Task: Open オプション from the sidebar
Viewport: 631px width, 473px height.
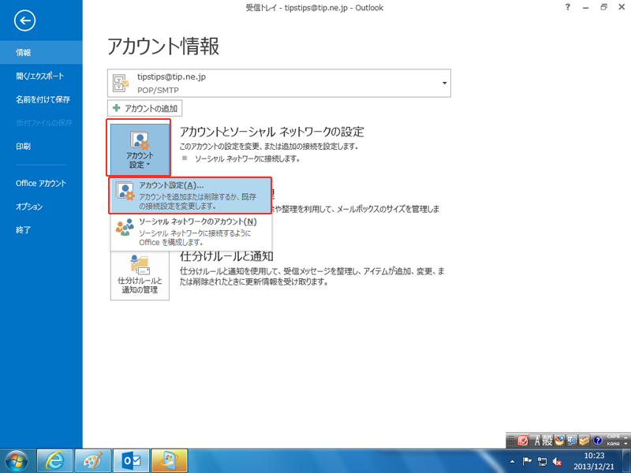Action: (41, 207)
